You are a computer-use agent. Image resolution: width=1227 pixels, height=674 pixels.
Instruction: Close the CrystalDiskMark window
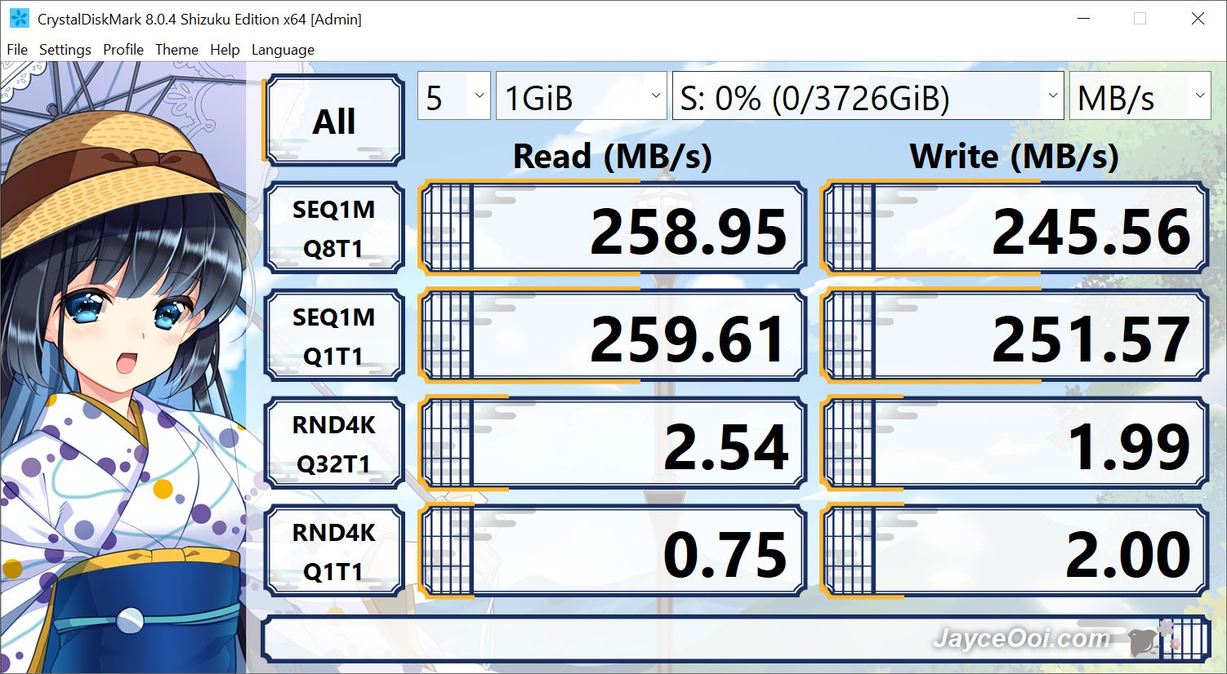(1198, 19)
